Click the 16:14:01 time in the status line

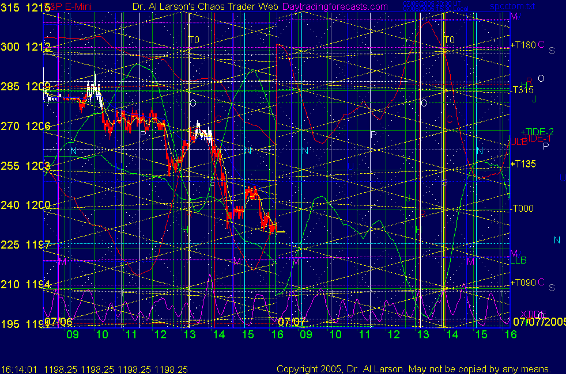coord(19,369)
